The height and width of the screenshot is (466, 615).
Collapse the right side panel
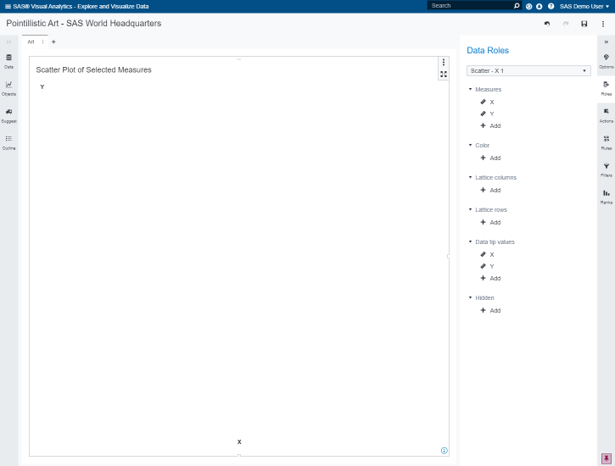pos(606,42)
